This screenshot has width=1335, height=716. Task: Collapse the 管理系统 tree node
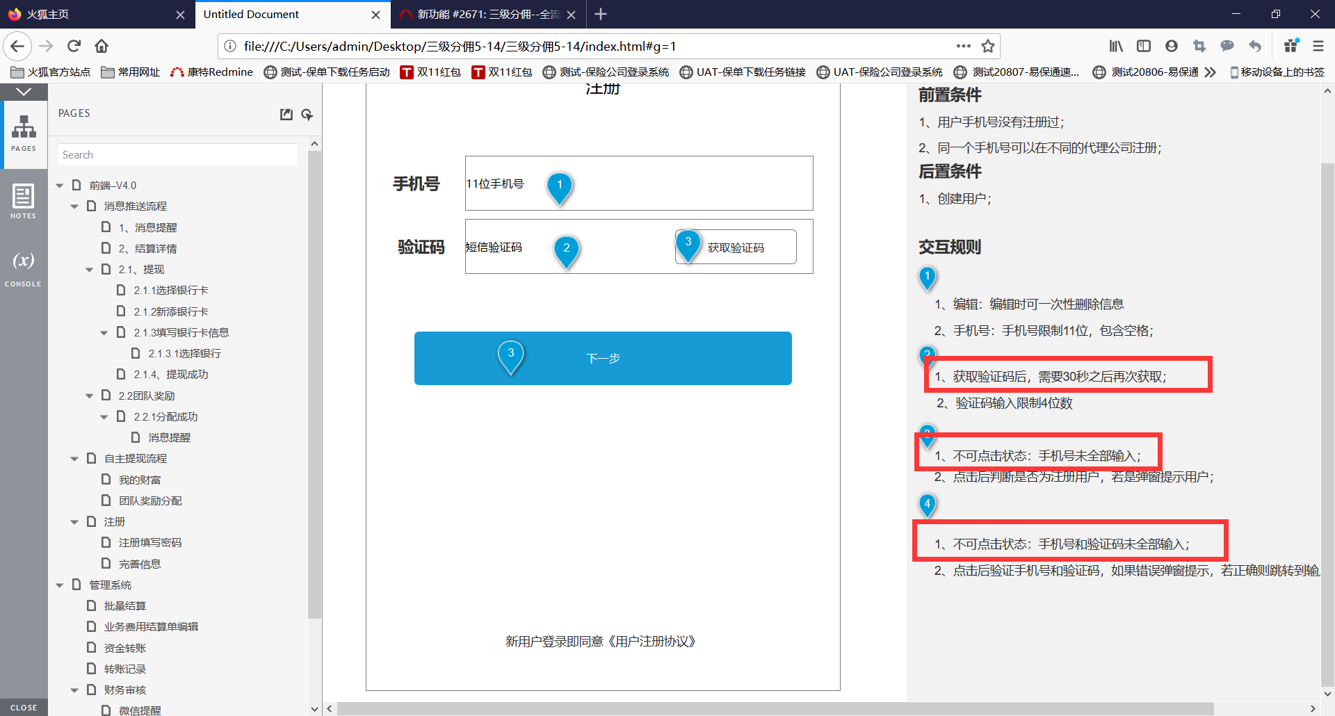tap(60, 585)
